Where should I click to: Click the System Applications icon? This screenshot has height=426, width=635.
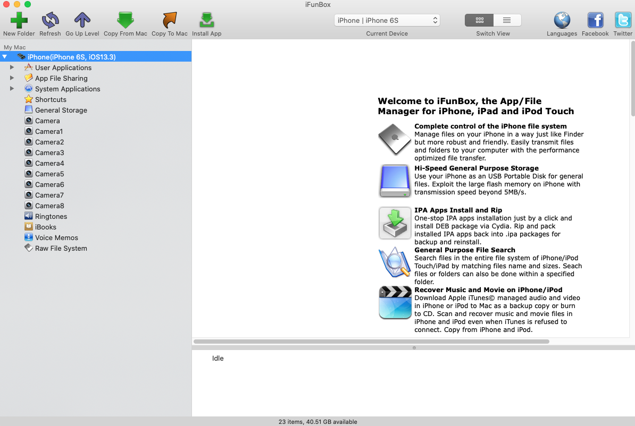pos(28,88)
